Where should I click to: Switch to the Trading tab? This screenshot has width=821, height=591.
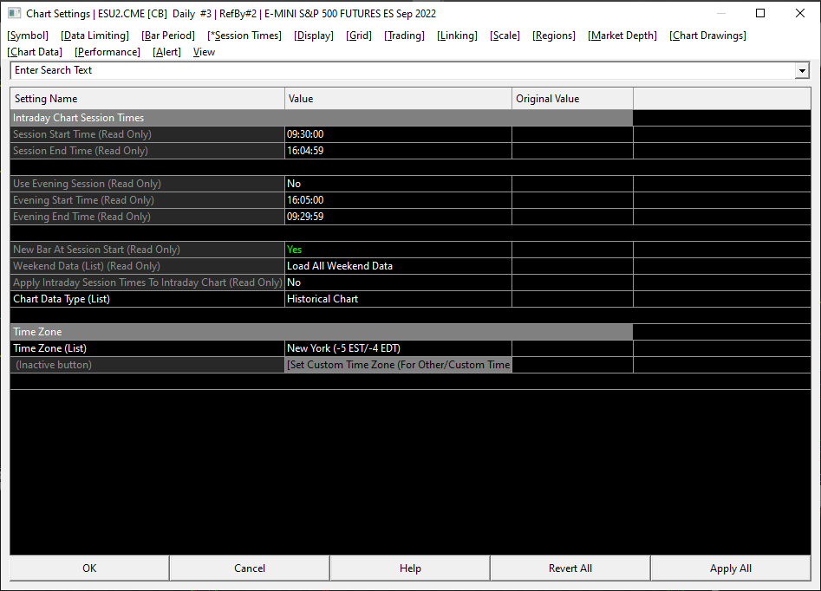tap(404, 36)
